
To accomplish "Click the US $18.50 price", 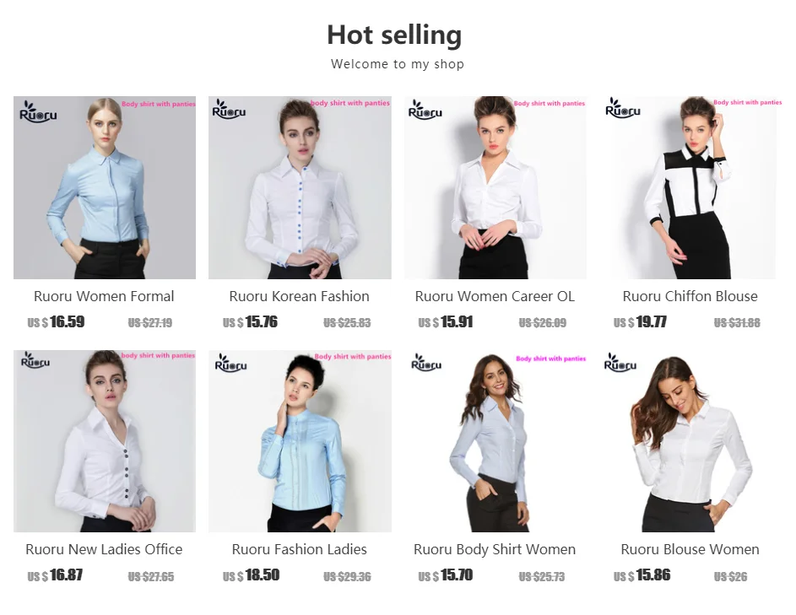I will point(252,575).
